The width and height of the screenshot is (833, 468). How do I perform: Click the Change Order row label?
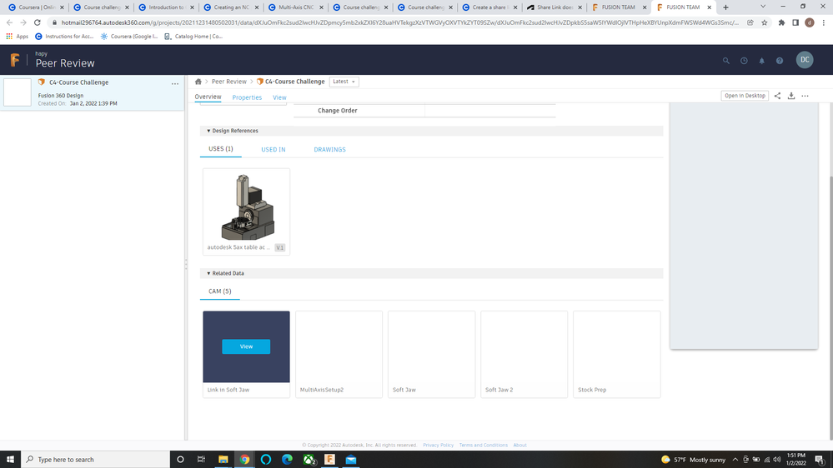[x=338, y=111]
